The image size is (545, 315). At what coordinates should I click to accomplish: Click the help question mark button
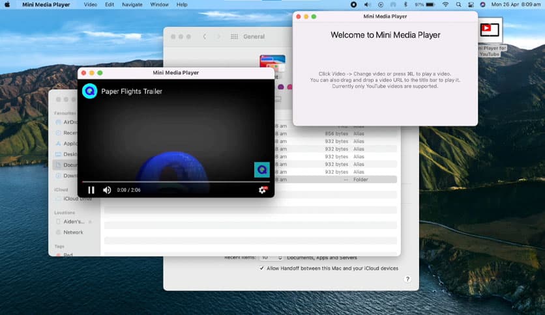pos(407,279)
